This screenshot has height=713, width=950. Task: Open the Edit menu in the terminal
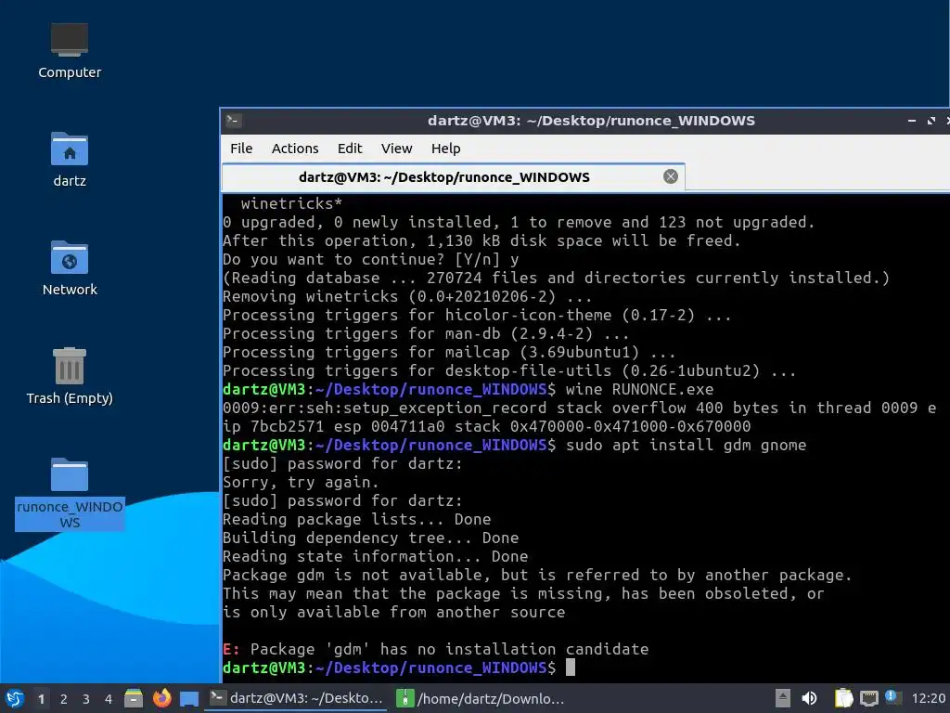pyautogui.click(x=350, y=149)
